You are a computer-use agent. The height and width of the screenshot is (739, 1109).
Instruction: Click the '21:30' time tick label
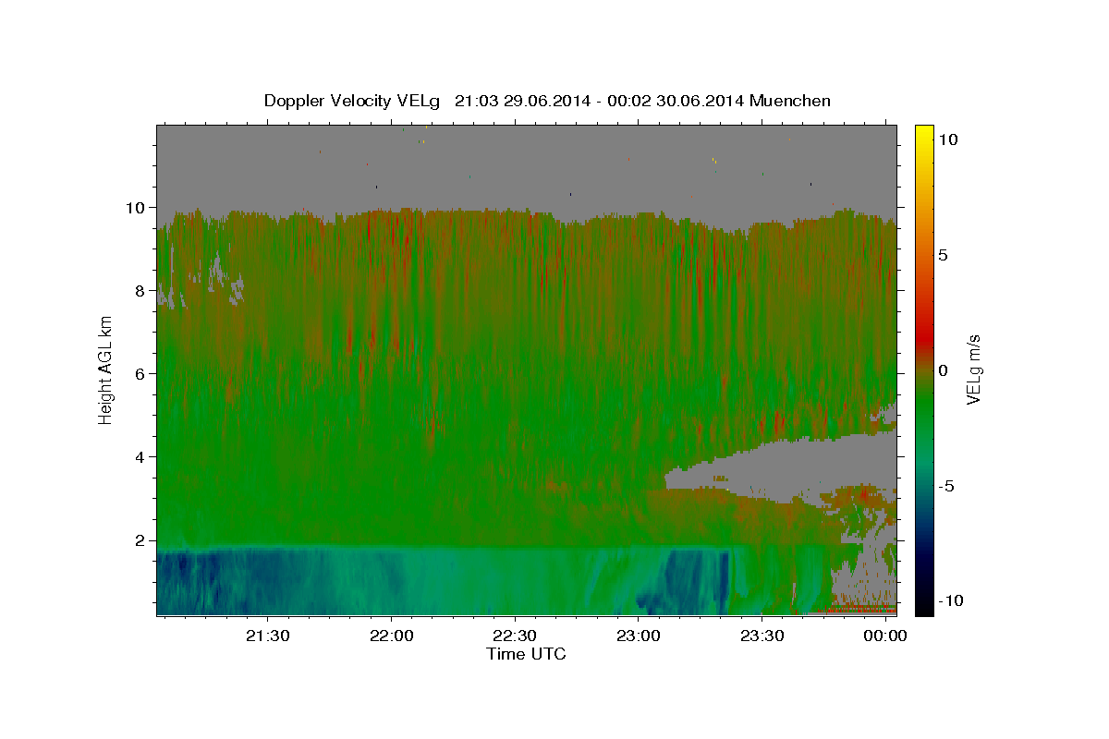268,637
